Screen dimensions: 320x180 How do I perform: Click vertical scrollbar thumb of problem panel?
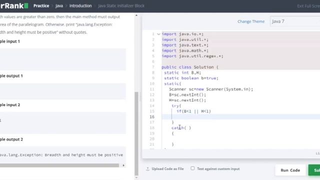pos(136,133)
